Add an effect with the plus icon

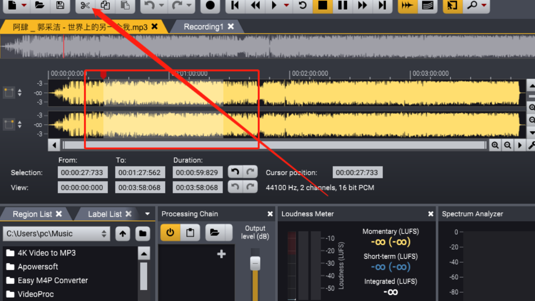tap(222, 254)
